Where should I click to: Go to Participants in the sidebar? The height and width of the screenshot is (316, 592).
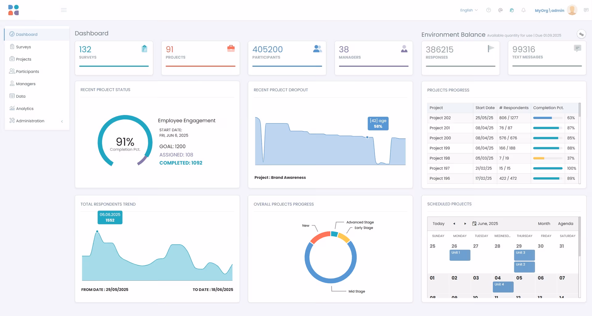click(27, 72)
